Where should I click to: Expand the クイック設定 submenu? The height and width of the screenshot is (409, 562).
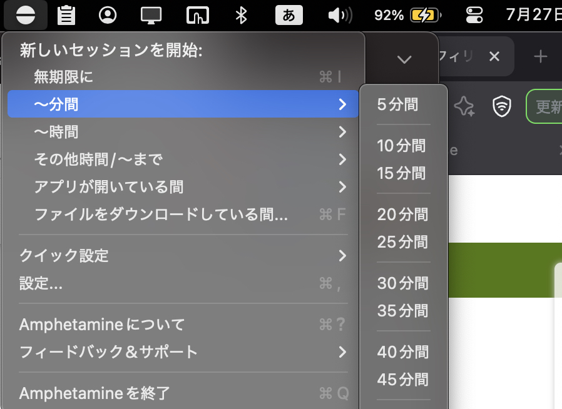coord(183,255)
